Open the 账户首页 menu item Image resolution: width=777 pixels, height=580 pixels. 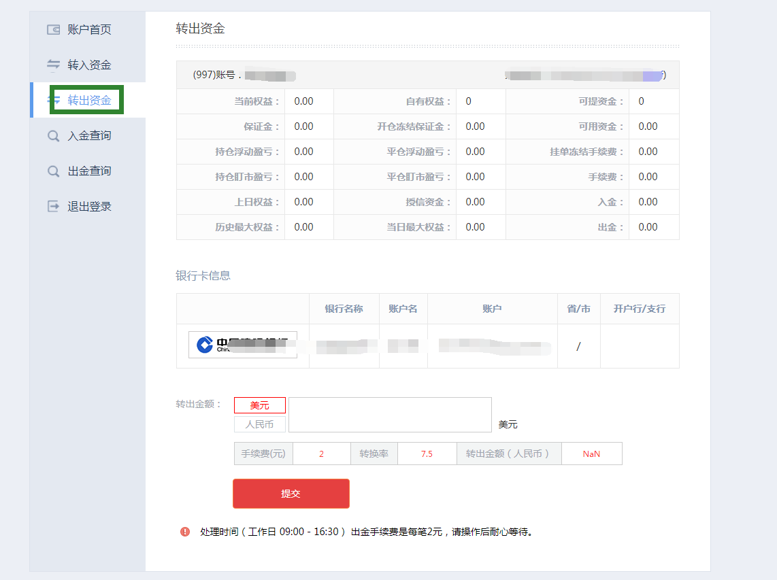89,30
